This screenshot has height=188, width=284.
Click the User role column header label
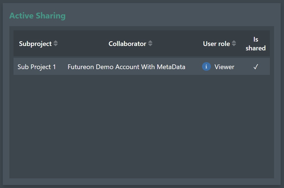pyautogui.click(x=216, y=44)
